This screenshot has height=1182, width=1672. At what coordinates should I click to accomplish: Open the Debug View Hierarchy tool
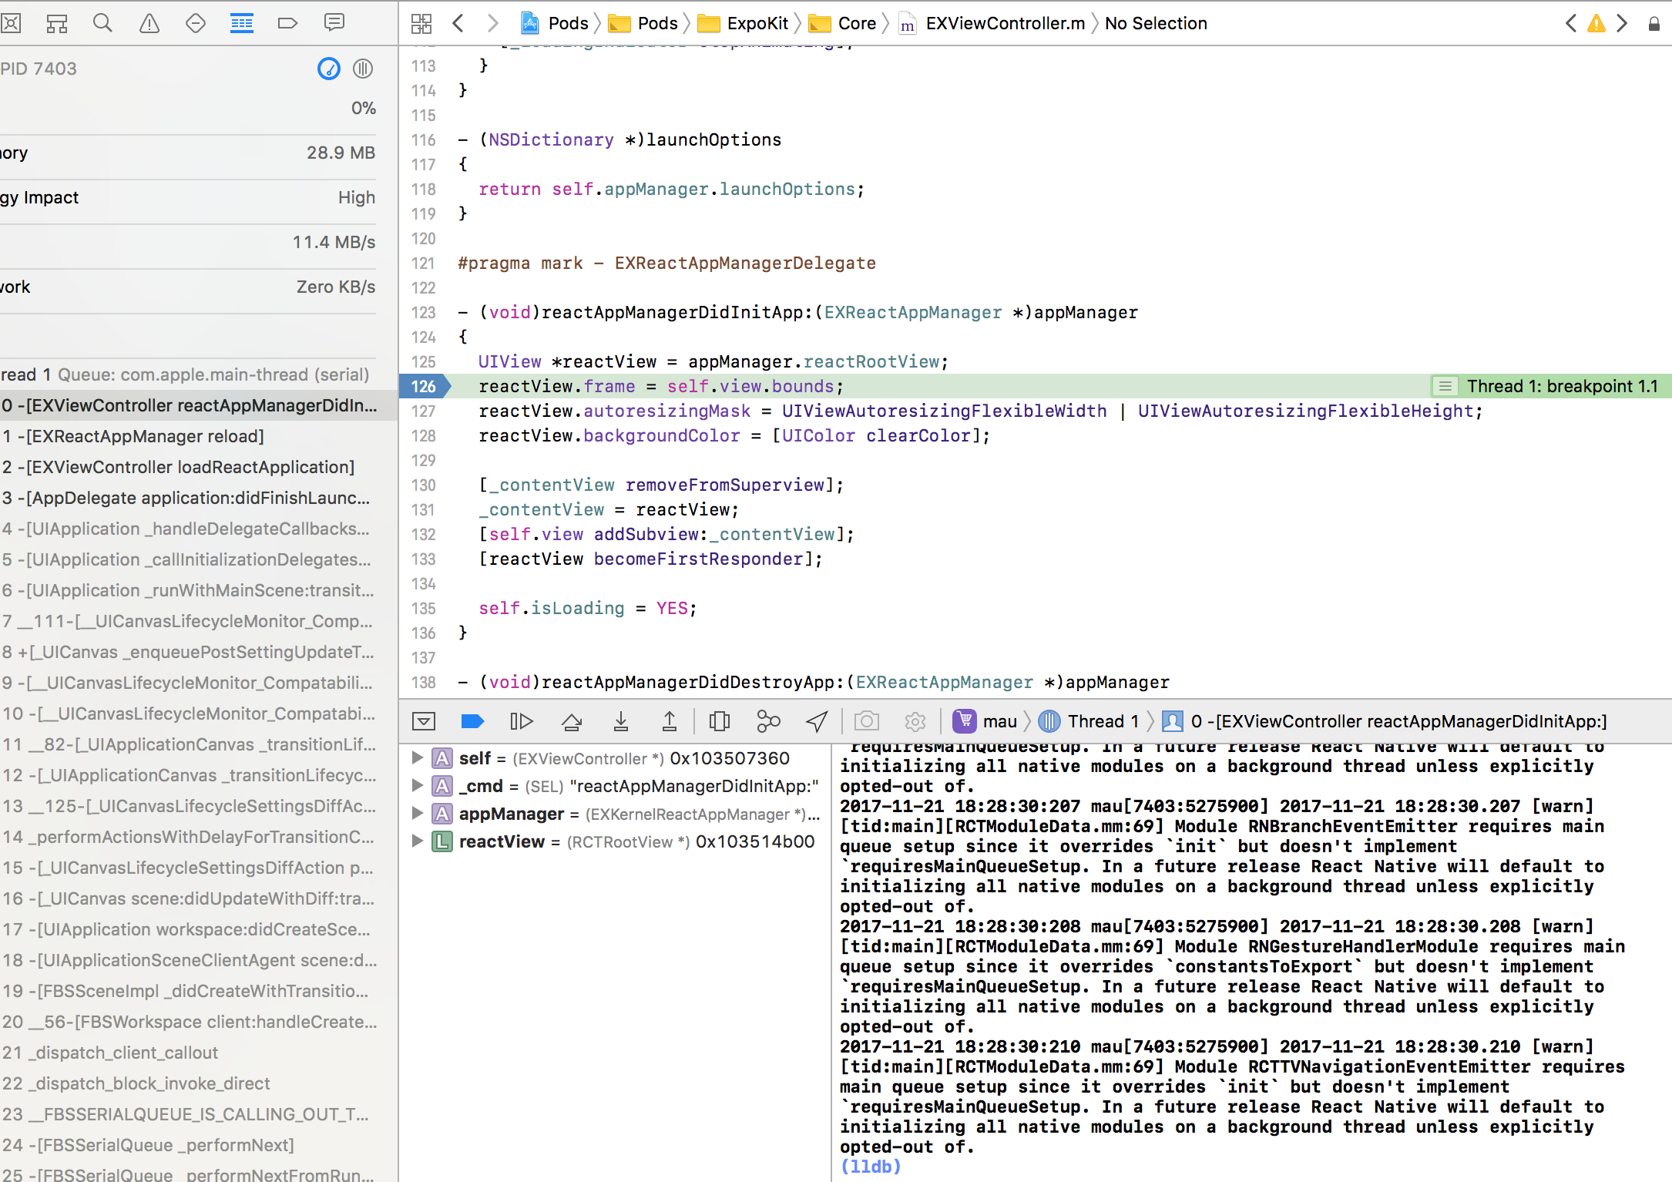[x=720, y=721]
